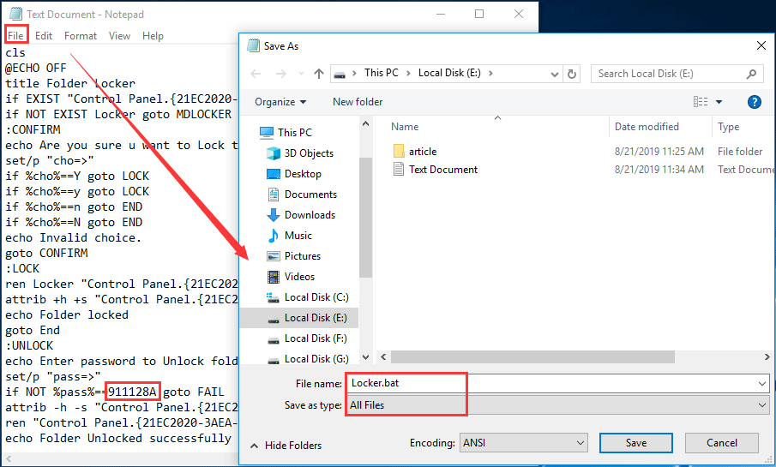
Task: Open the Edit menu in Notepad
Action: [x=44, y=36]
